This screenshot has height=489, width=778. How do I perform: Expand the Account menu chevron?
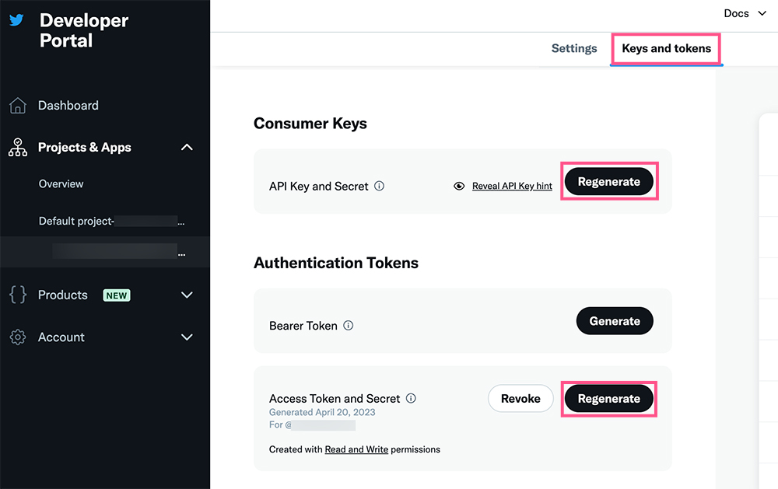[x=187, y=337]
